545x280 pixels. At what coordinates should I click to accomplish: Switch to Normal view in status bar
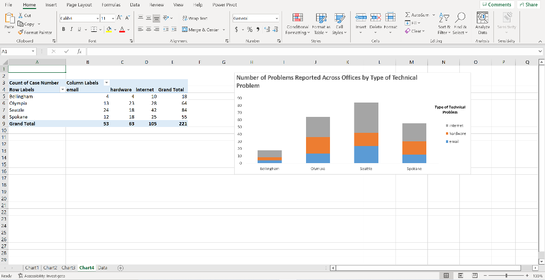point(447,276)
